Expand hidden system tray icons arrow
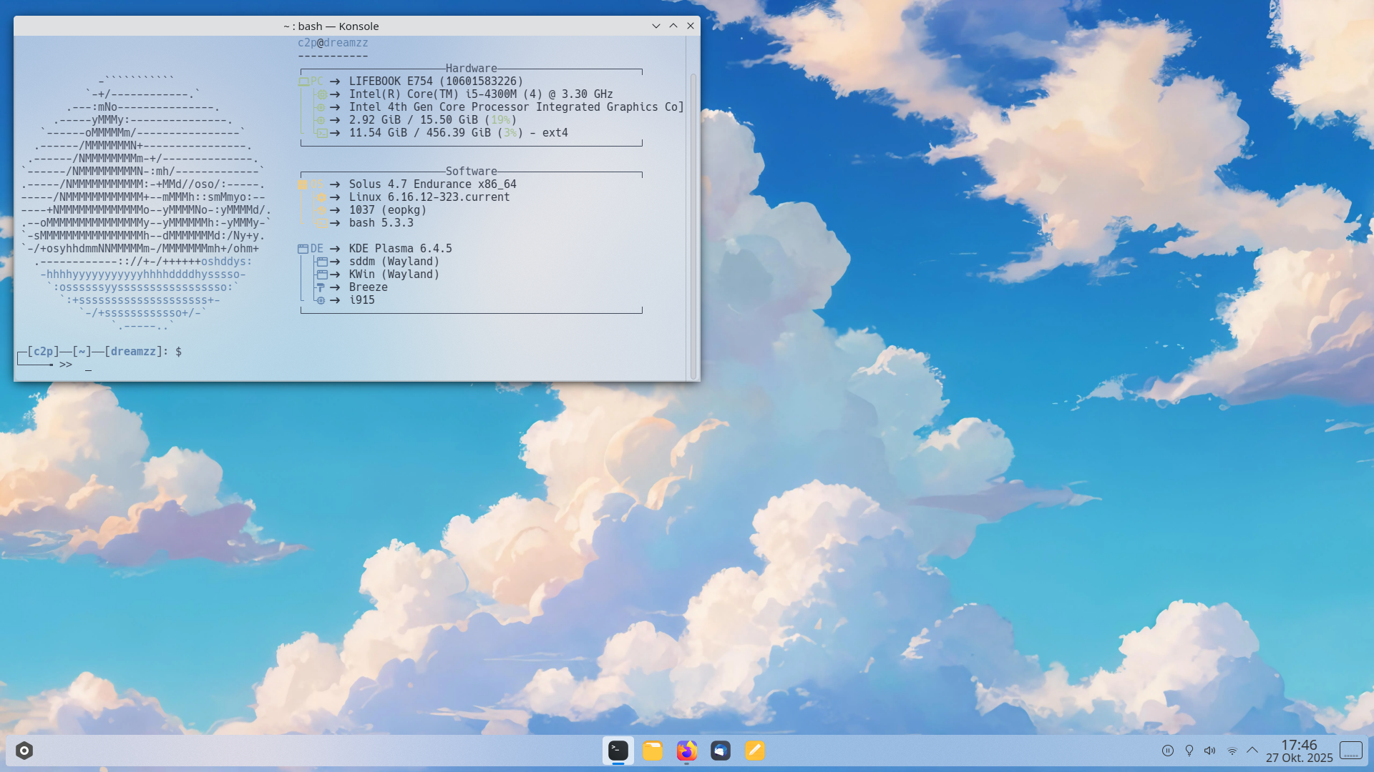Viewport: 1374px width, 772px height. [x=1252, y=750]
